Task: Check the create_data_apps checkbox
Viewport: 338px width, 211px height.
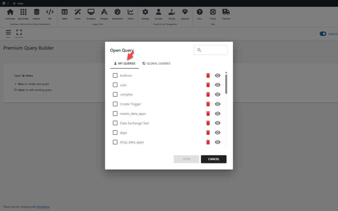Action: pyautogui.click(x=115, y=113)
